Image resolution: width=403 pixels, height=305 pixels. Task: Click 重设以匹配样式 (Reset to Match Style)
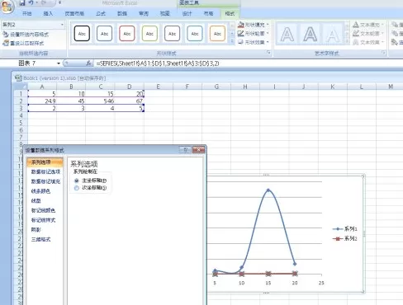pyautogui.click(x=23, y=43)
